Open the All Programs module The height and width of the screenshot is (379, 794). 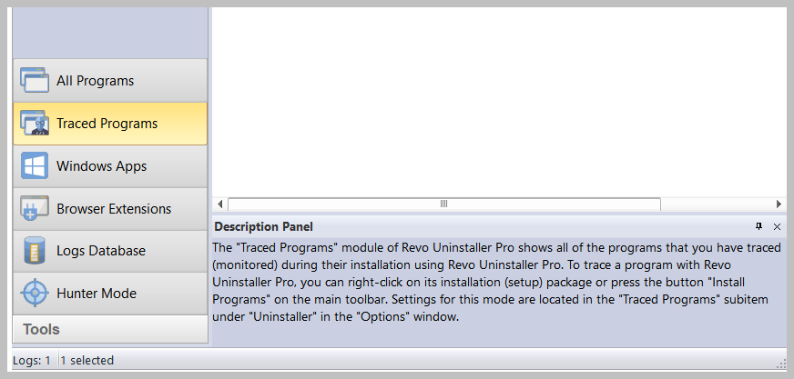click(95, 81)
